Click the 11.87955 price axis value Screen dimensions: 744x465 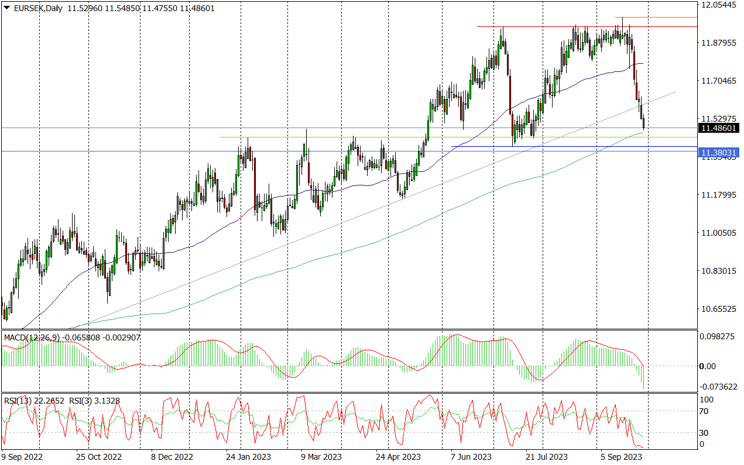click(718, 43)
